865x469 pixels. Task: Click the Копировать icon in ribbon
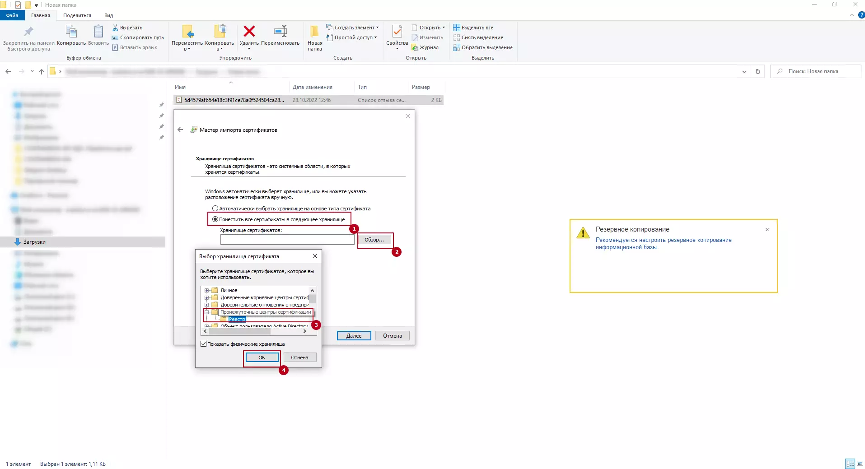tap(71, 35)
